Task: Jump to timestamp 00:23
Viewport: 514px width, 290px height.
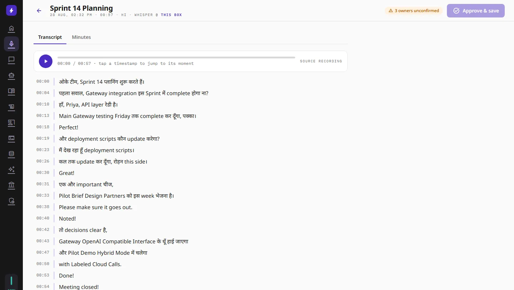Action: click(x=43, y=150)
